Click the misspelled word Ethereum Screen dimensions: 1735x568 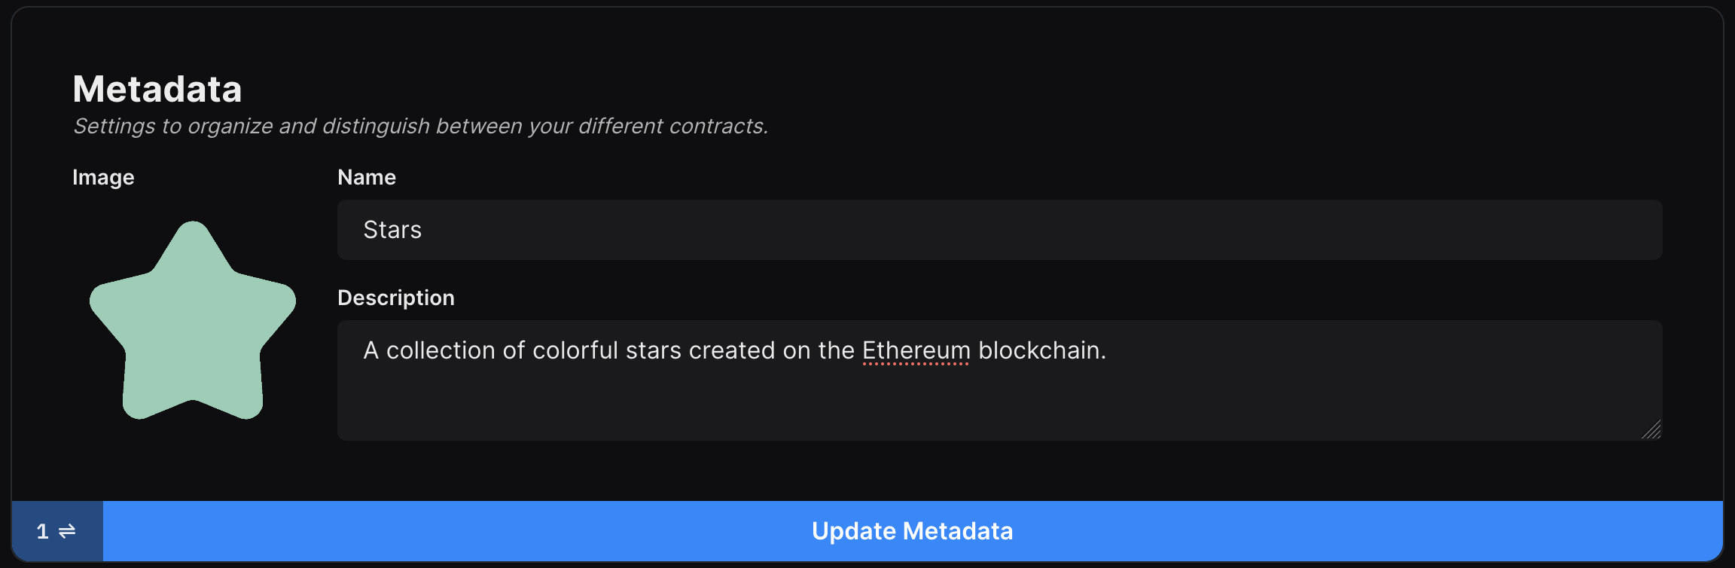[x=916, y=350]
